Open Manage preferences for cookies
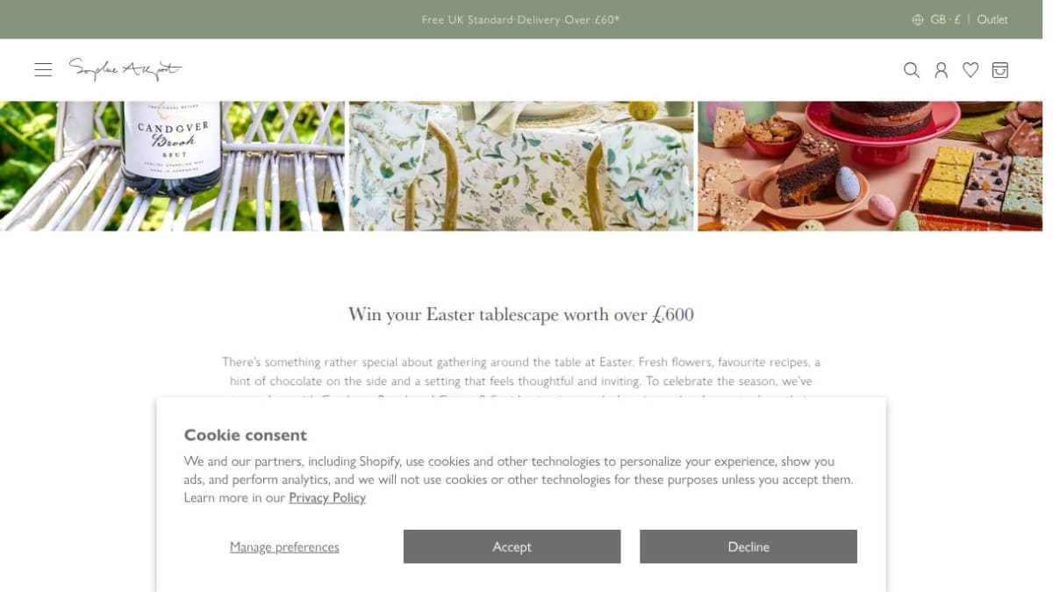The height and width of the screenshot is (592, 1053). coord(284,546)
